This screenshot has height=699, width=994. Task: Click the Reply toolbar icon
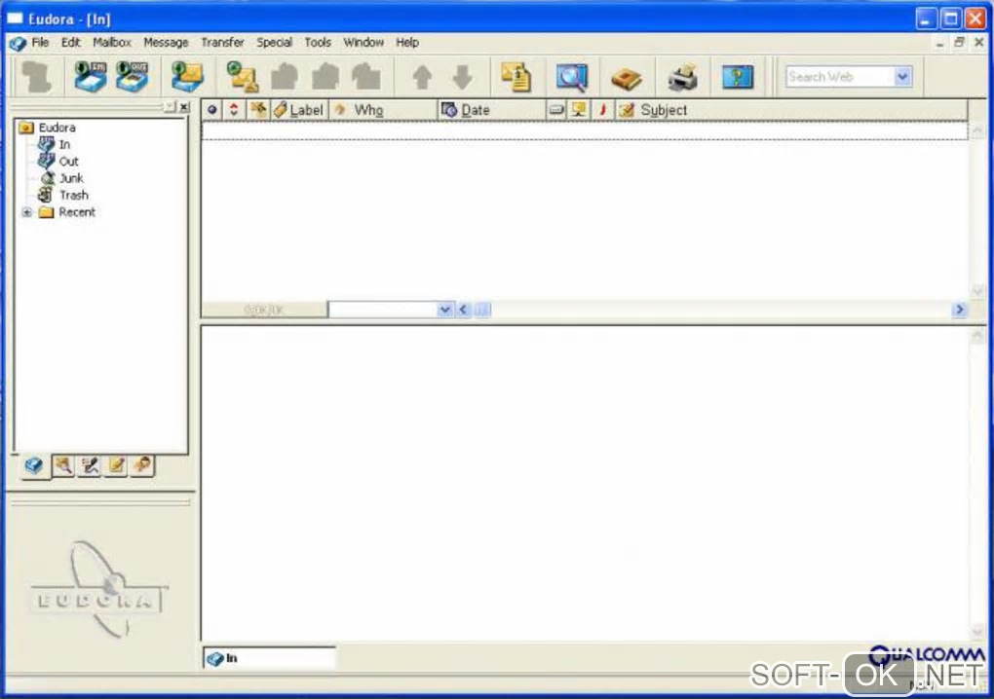point(284,77)
